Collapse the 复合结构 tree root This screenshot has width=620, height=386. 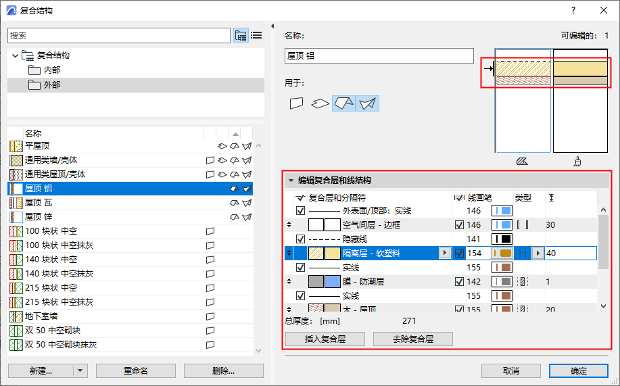tap(15, 55)
